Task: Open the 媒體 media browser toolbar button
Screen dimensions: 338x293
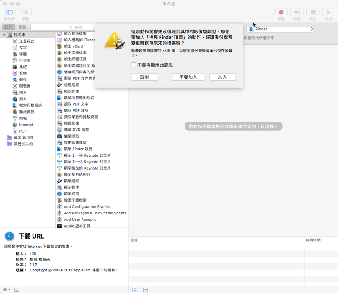Action: [x=25, y=12]
